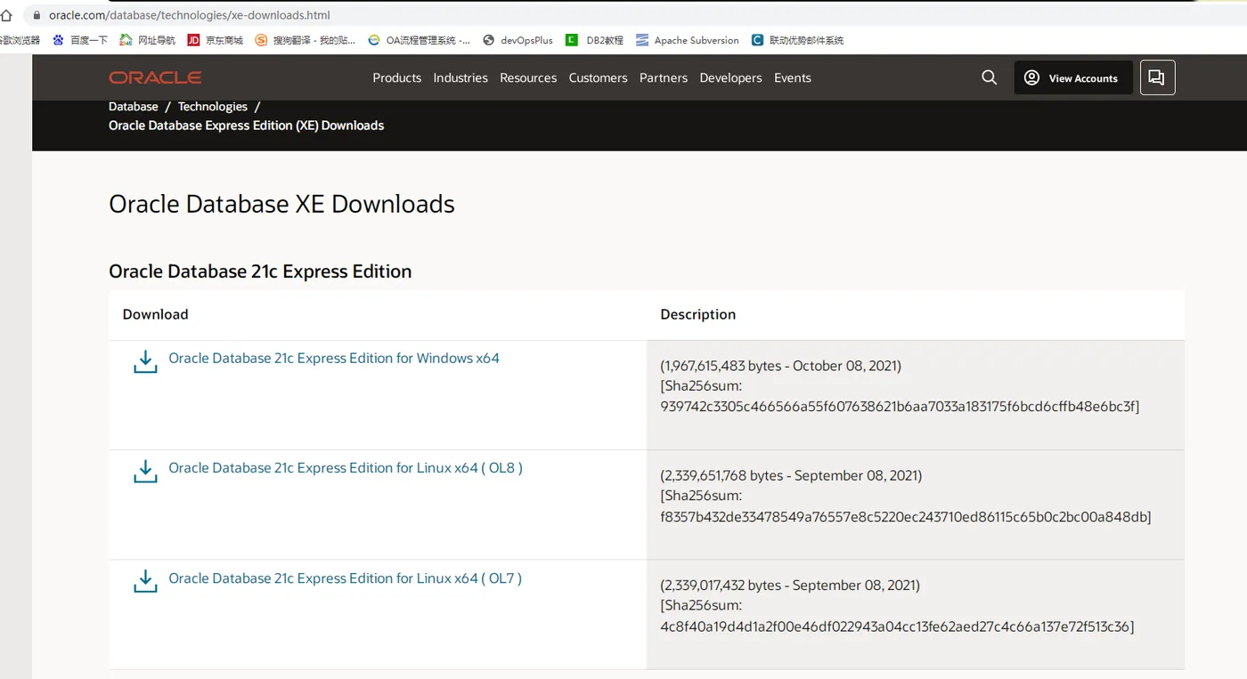This screenshot has width=1247, height=679.
Task: Open the 联动优势邮件系统 bookmark
Action: click(797, 40)
